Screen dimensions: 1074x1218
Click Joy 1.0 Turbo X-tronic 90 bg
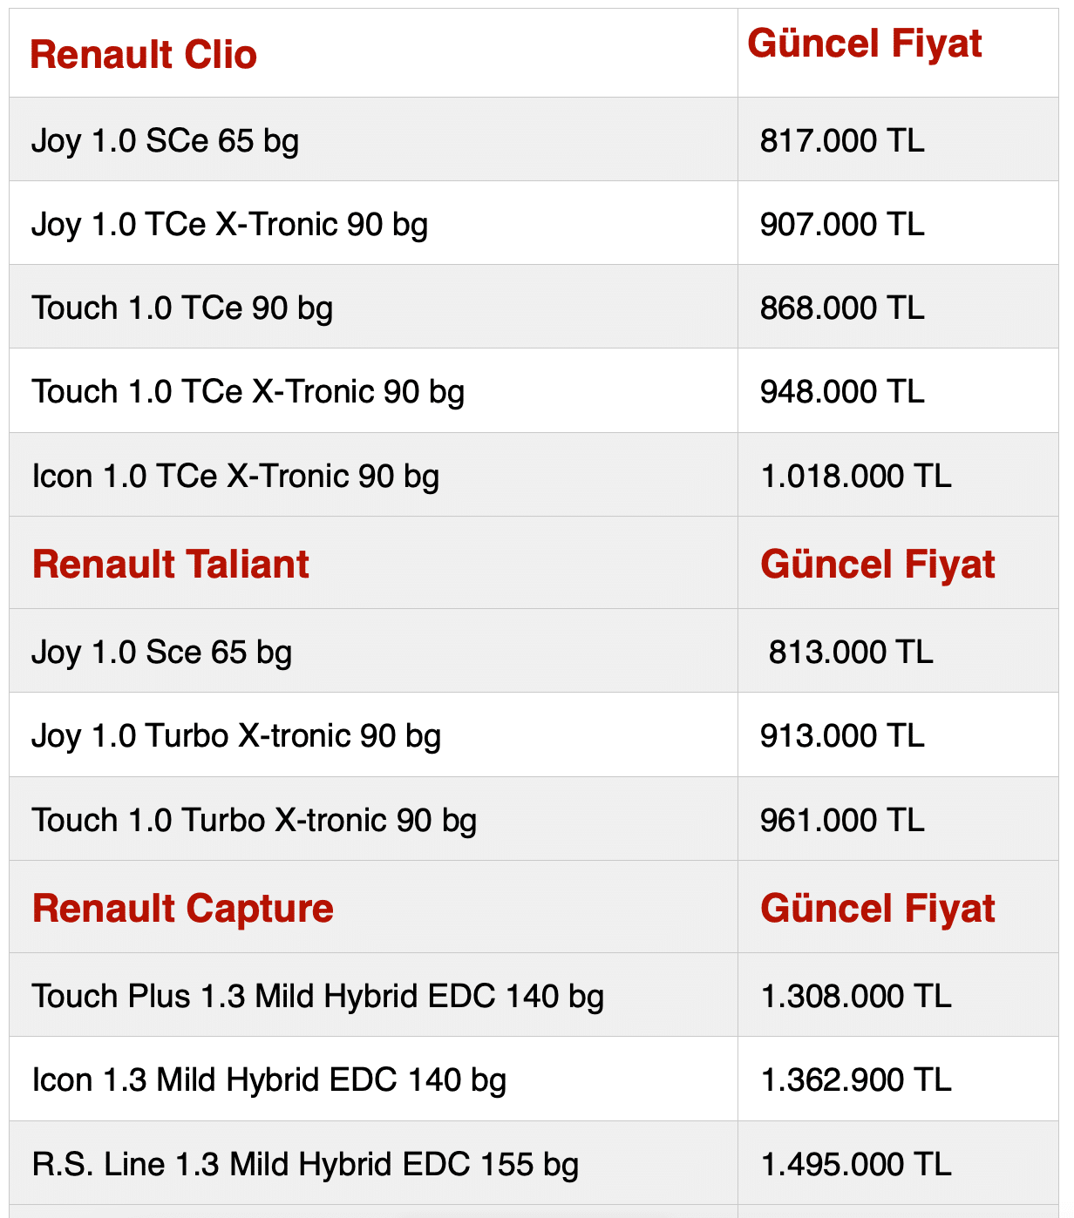tap(236, 735)
